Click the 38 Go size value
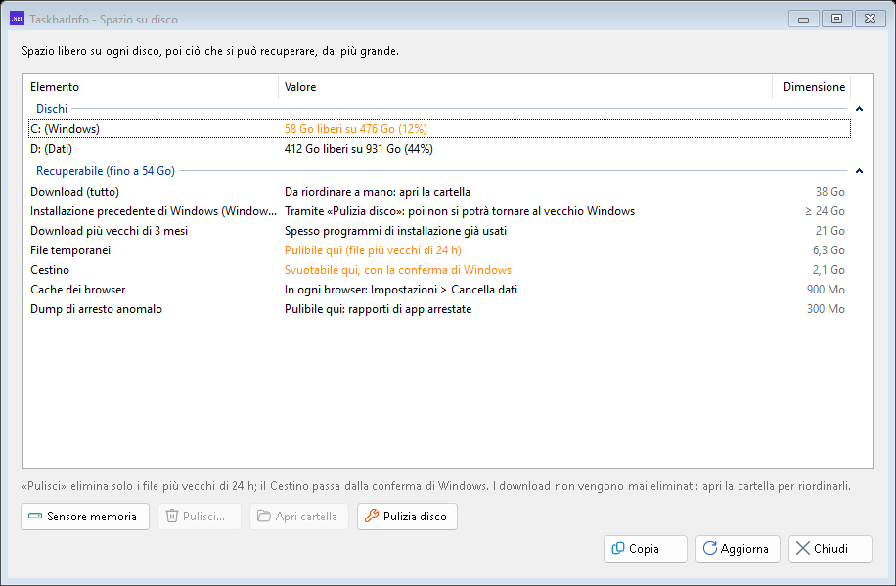896x586 pixels. point(829,192)
